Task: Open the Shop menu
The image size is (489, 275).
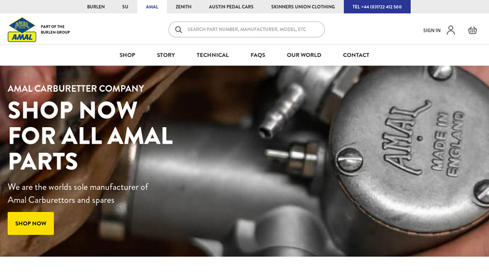Action: click(127, 55)
